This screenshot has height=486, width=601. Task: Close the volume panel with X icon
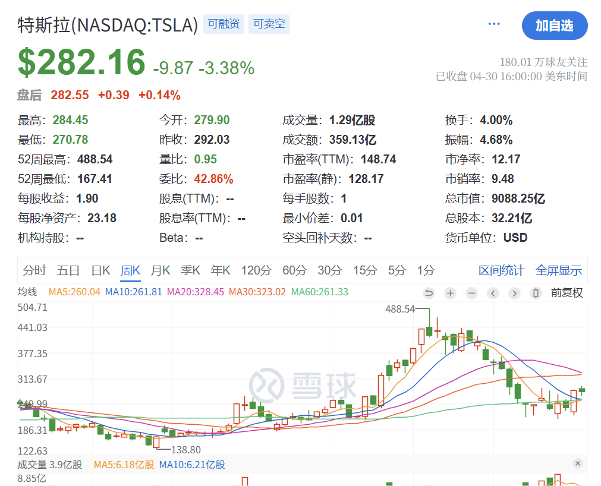click(578, 463)
